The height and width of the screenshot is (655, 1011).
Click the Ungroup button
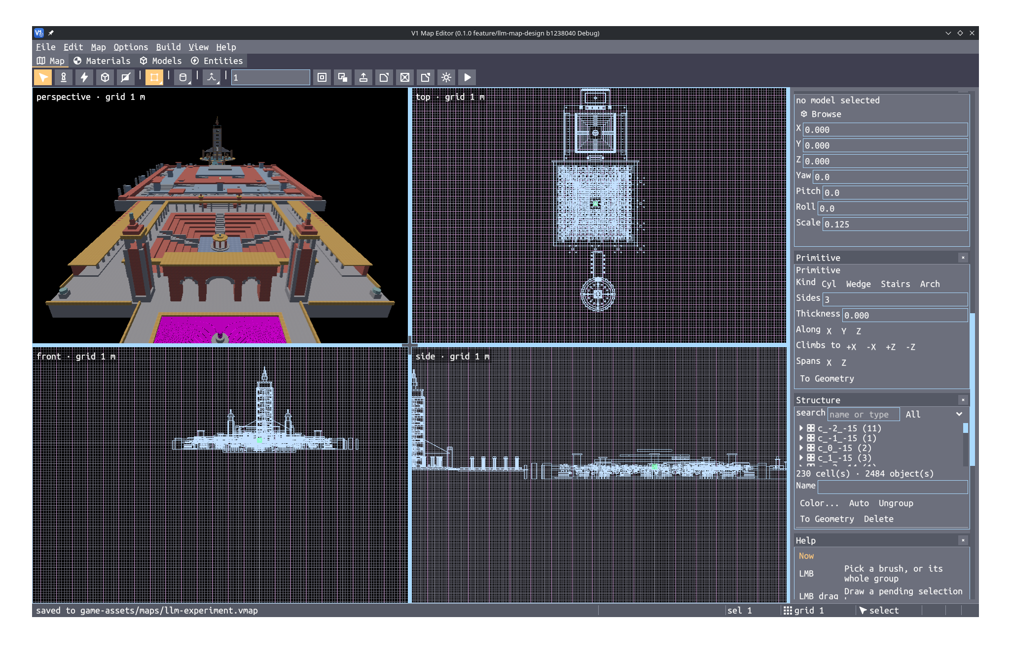[896, 503]
